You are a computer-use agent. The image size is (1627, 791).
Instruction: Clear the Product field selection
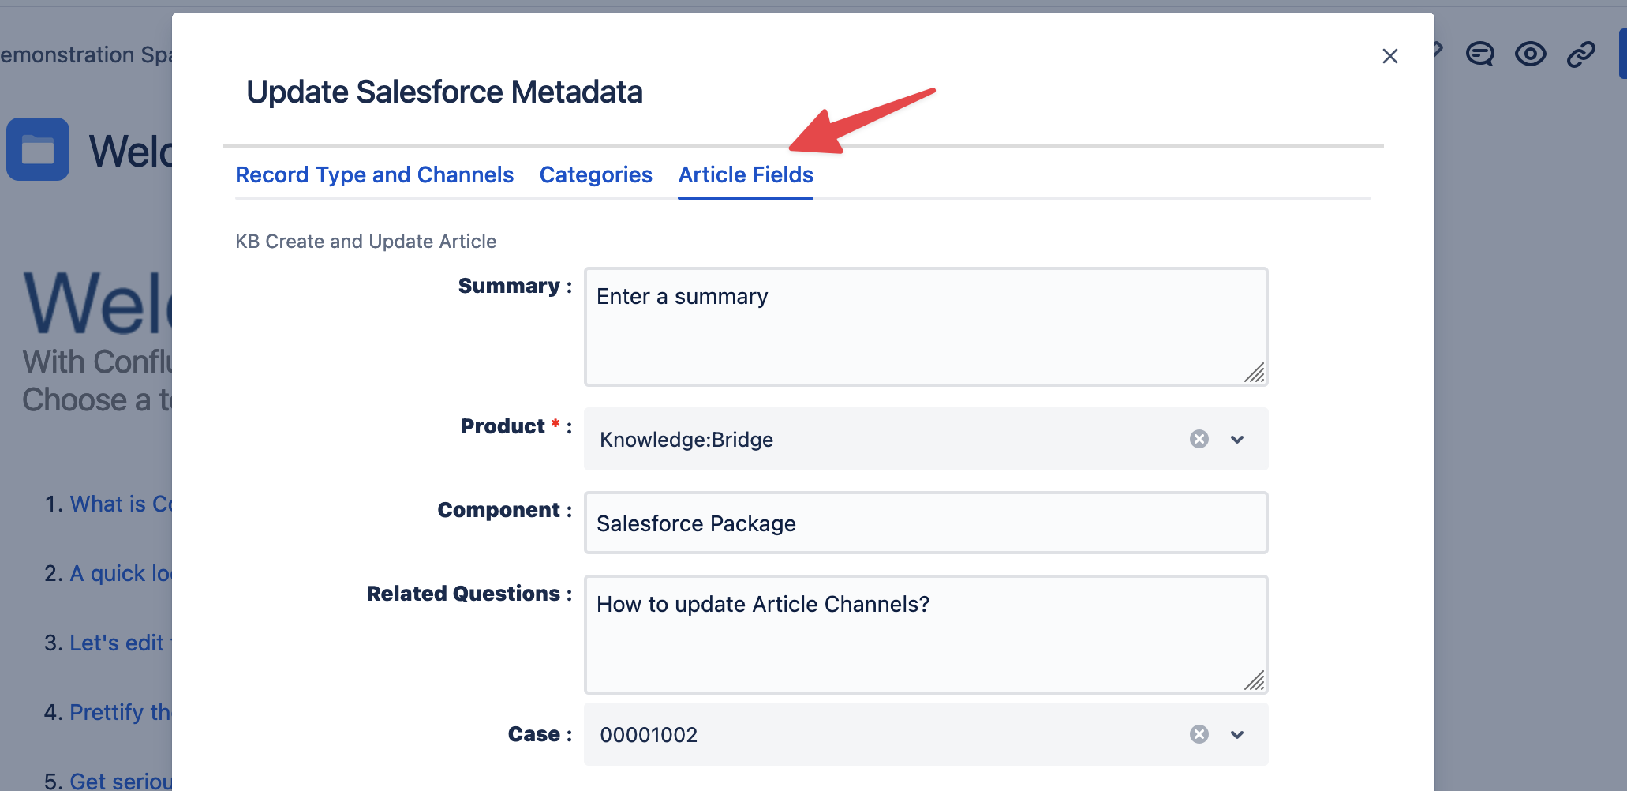point(1199,439)
